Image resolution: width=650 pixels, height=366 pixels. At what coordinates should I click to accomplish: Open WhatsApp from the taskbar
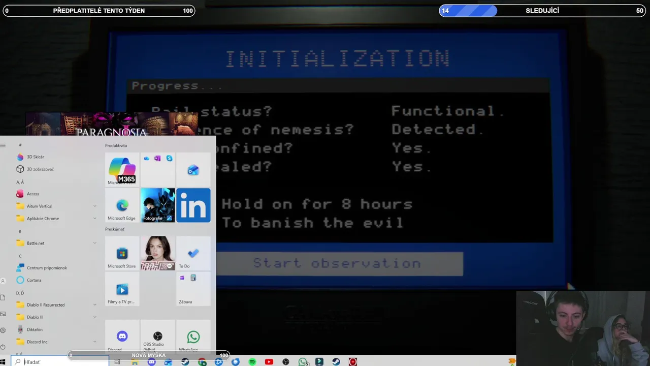(x=303, y=362)
